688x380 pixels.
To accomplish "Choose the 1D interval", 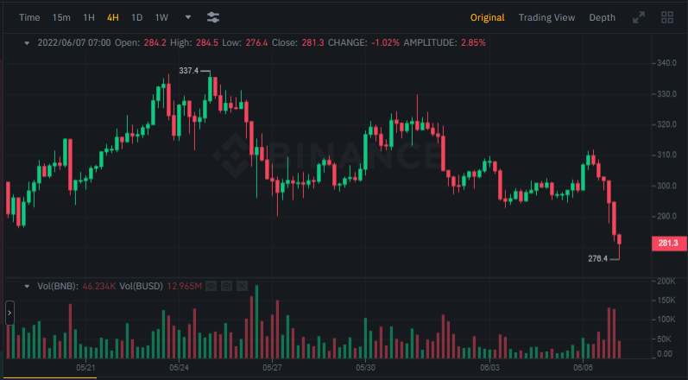I will coord(137,17).
